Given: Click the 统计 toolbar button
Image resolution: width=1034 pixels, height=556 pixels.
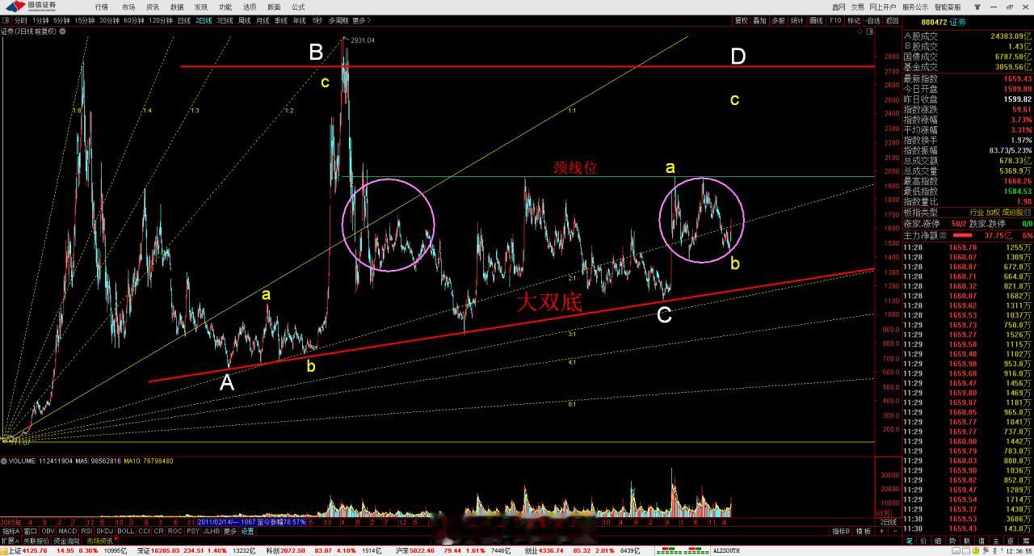Looking at the screenshot, I should click(x=797, y=20).
